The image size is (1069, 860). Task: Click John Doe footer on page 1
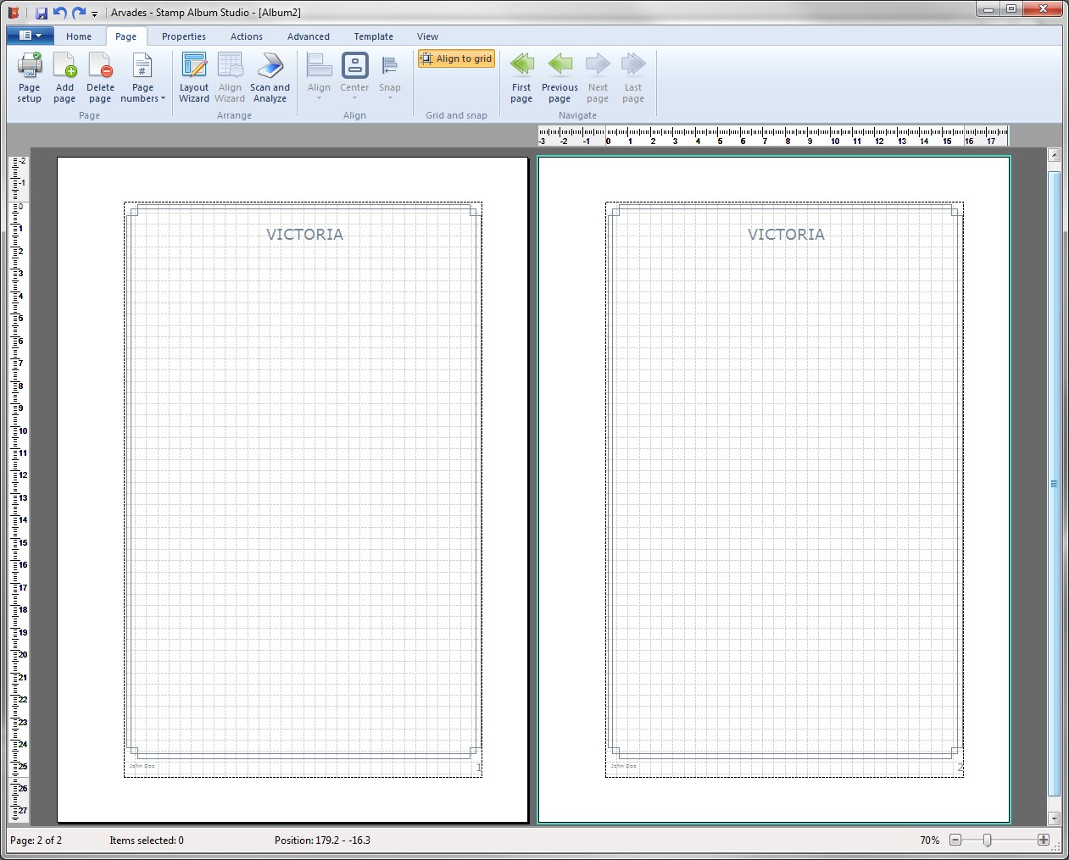pyautogui.click(x=142, y=766)
